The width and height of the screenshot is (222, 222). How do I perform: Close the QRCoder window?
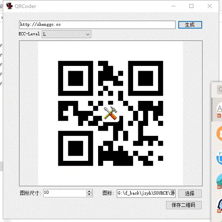(x=210, y=6)
